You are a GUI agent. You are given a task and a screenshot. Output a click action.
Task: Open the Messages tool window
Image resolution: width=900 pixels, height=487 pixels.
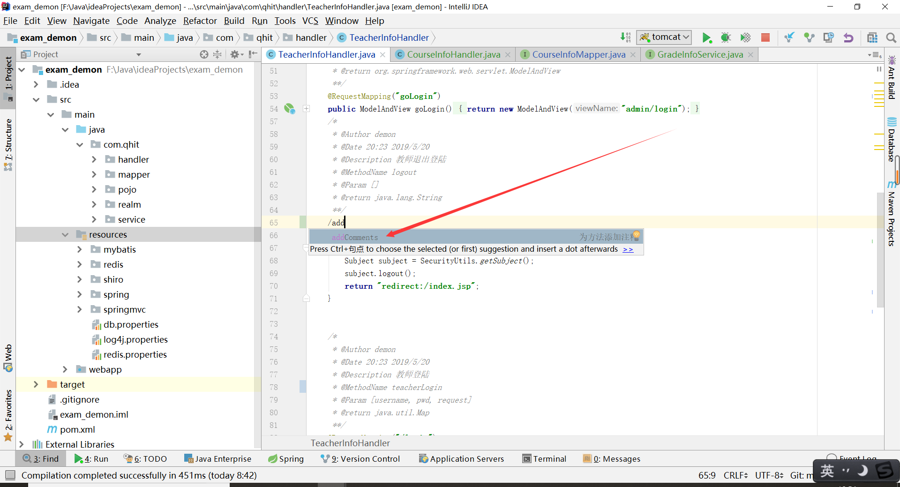[x=612, y=459]
